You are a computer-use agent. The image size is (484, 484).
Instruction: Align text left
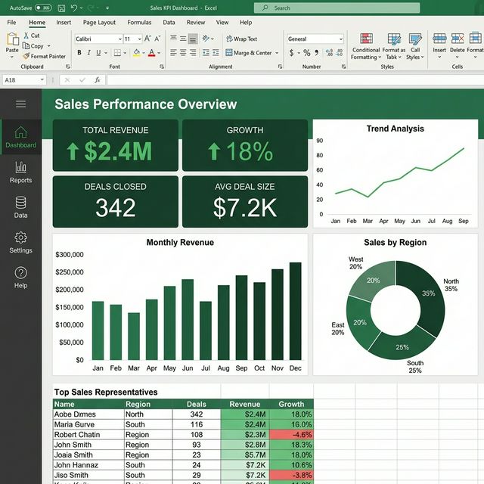173,53
